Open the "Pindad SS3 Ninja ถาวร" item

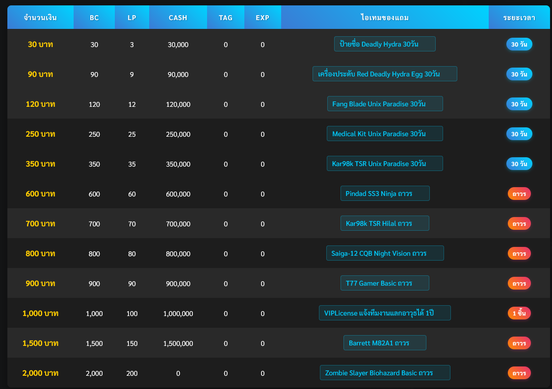click(x=385, y=193)
